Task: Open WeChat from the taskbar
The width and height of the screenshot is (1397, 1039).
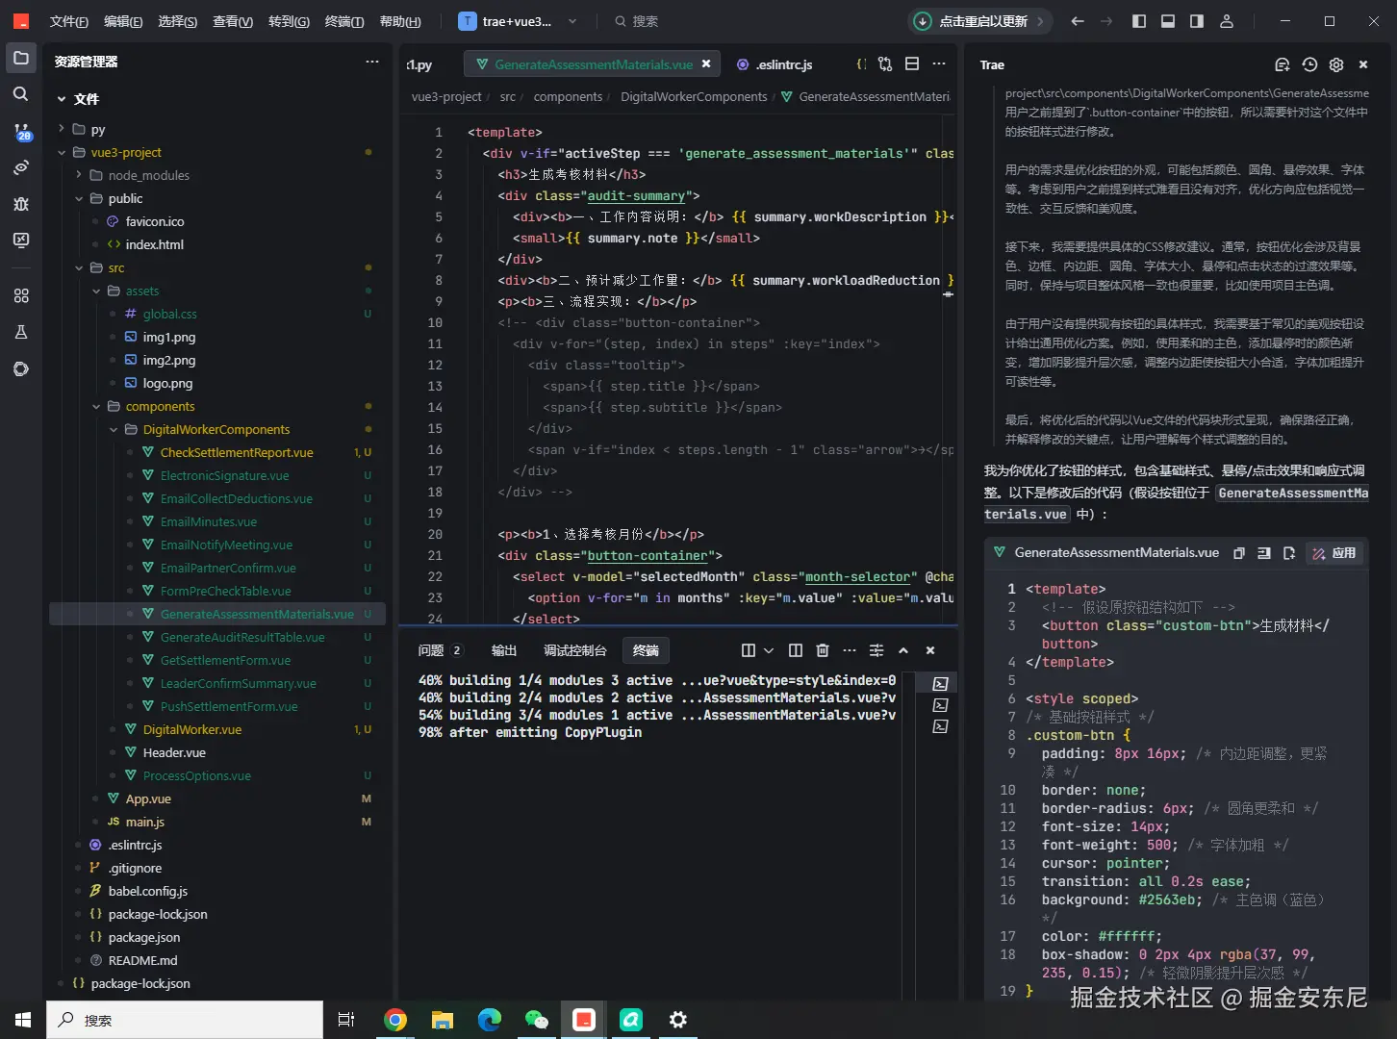Action: pyautogui.click(x=537, y=1020)
